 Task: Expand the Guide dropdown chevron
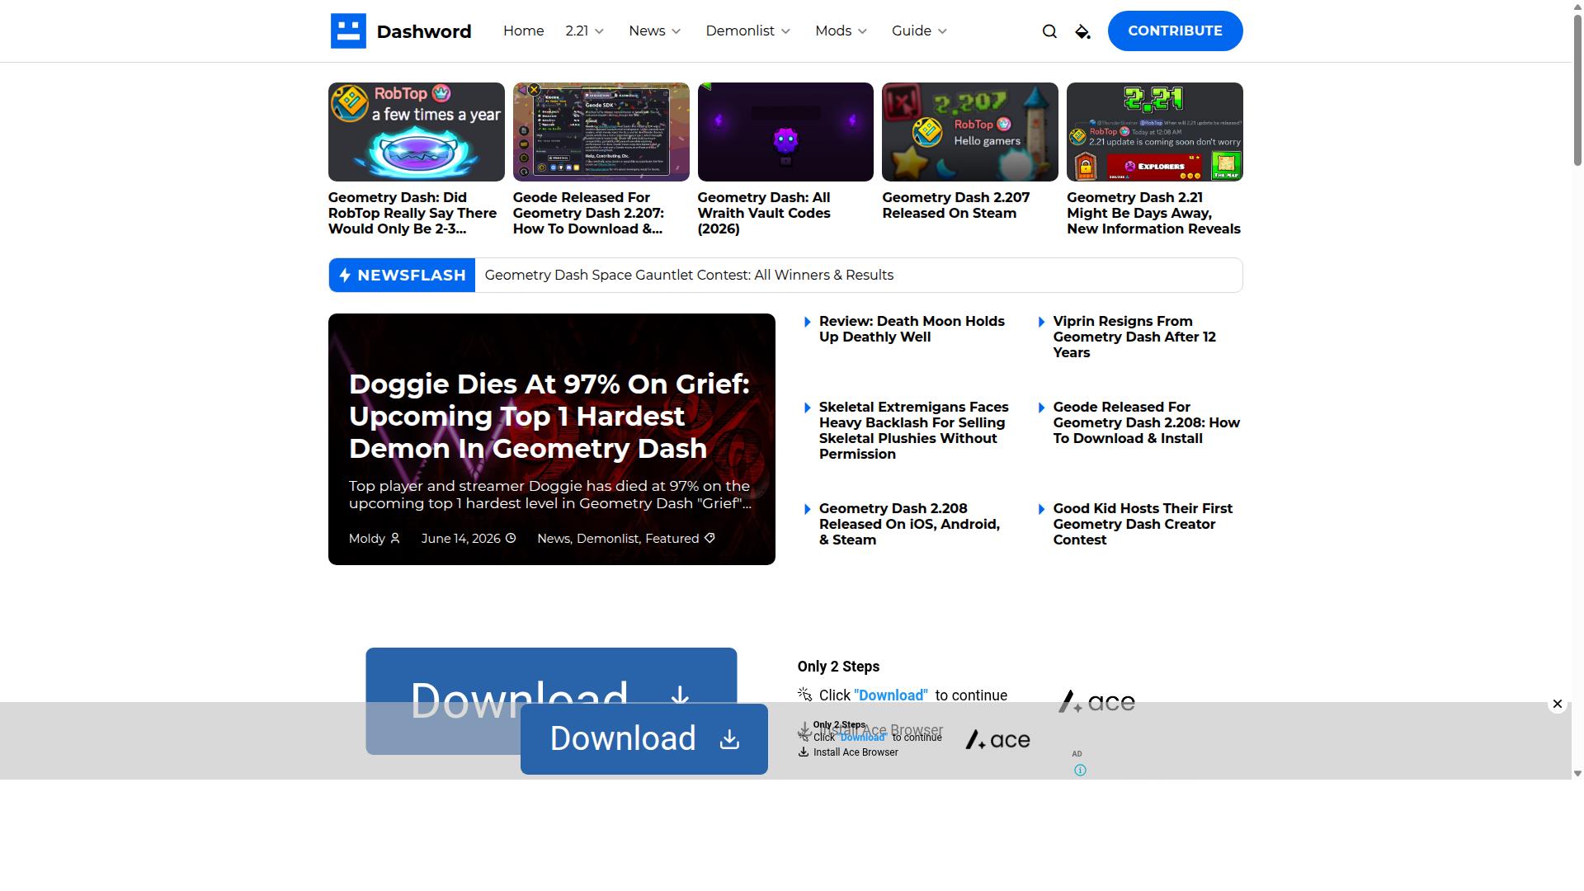[x=943, y=31]
